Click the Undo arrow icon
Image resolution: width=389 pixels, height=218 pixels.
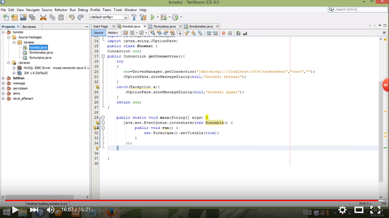click(x=72, y=17)
